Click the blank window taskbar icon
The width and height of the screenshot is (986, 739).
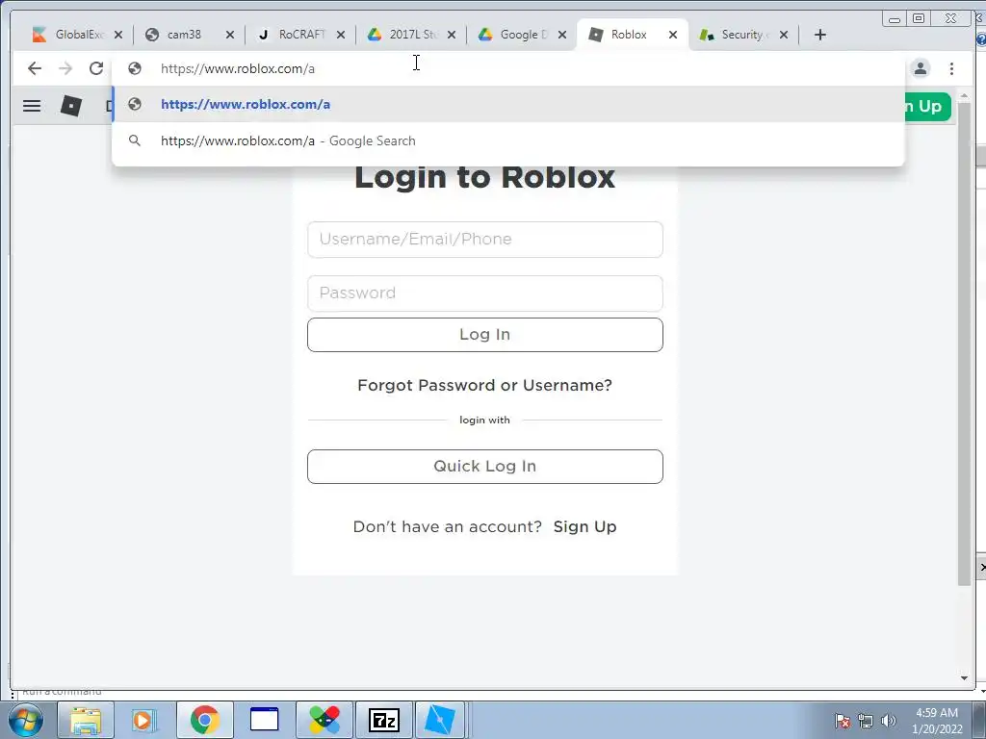[x=264, y=720]
